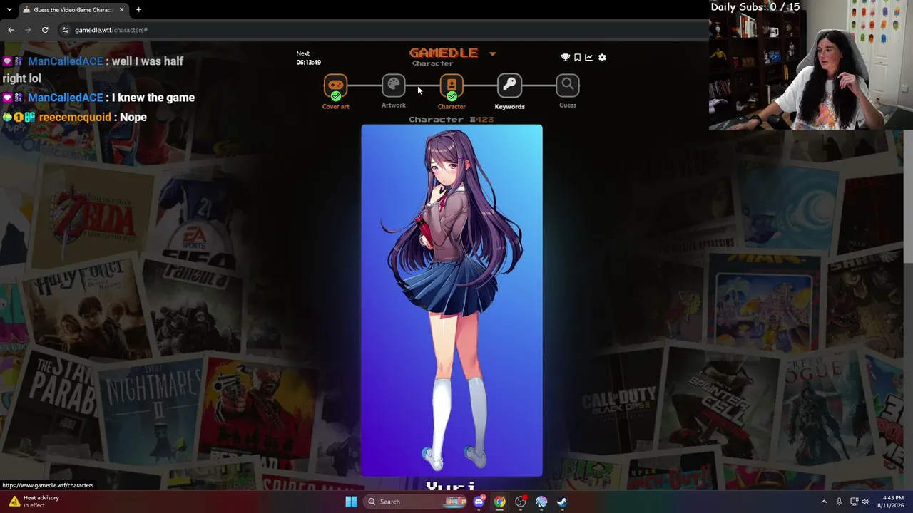This screenshot has height=513, width=913.
Task: Switch to Chrome in the taskbar
Action: click(x=500, y=502)
